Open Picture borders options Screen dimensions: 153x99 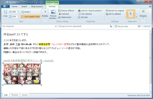53,14
